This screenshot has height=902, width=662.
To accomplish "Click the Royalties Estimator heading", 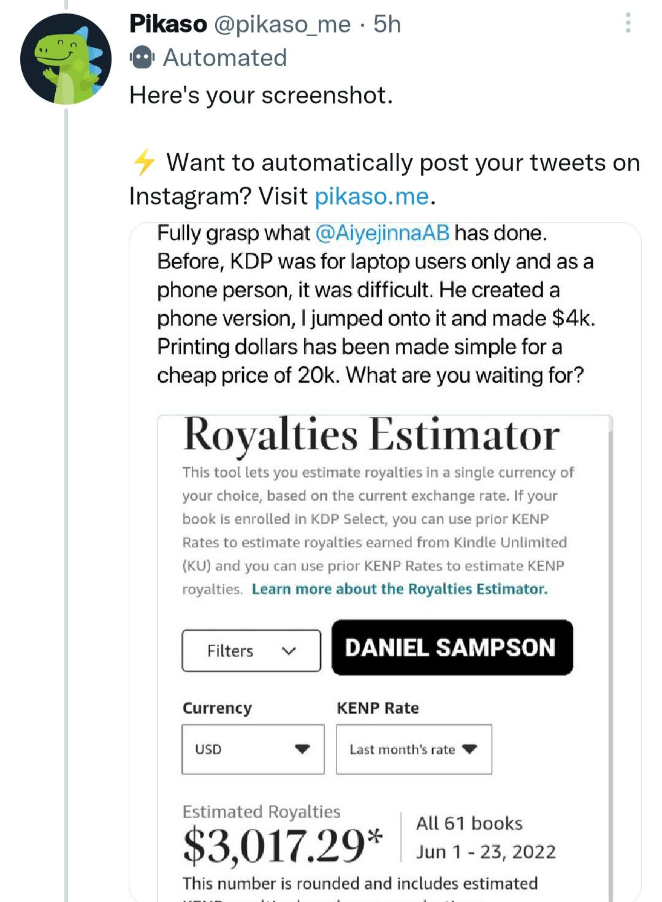I will tap(371, 435).
